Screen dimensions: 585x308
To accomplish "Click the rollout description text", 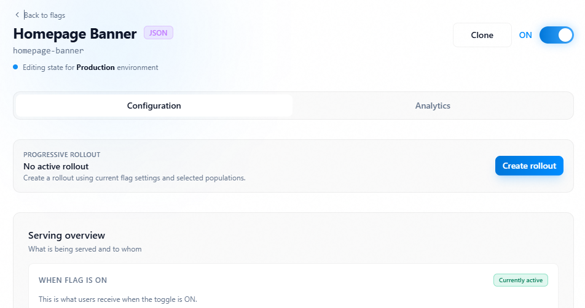I will (134, 178).
